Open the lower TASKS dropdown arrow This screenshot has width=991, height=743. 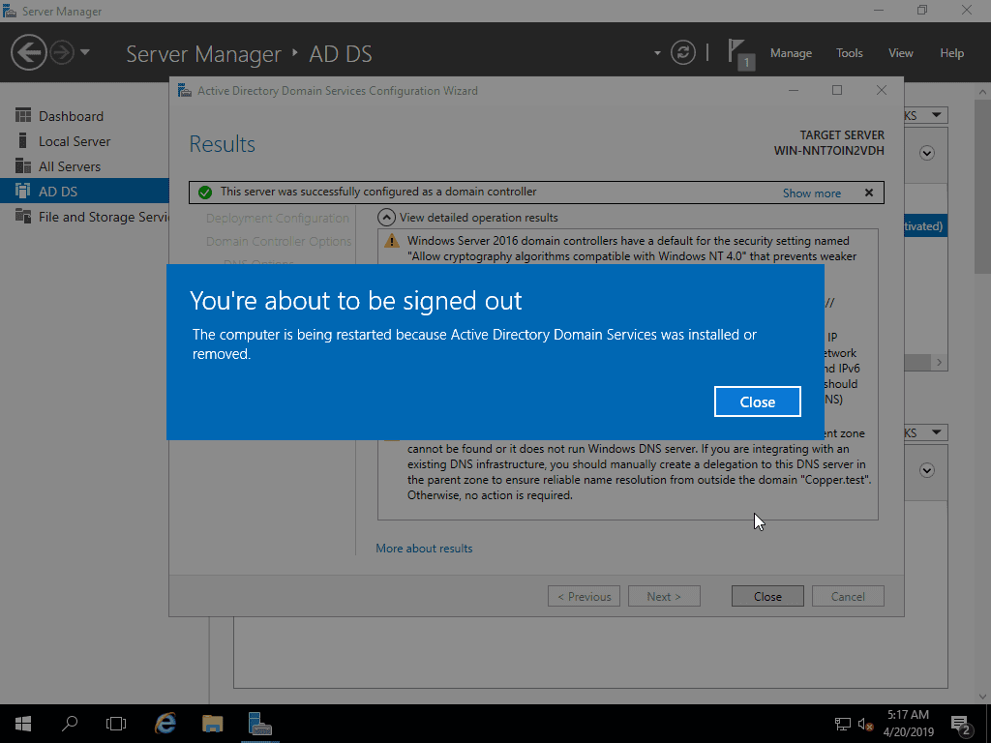(x=936, y=432)
